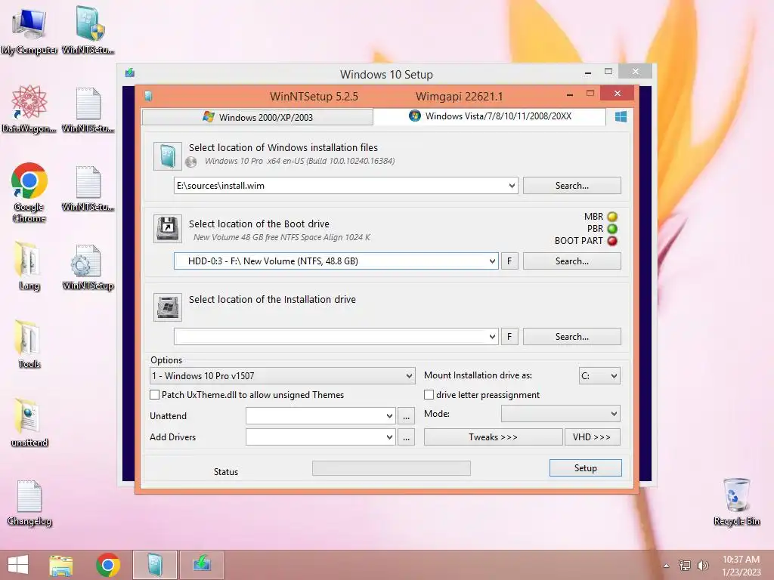
Task: Open the Mode dropdown
Action: point(560,414)
